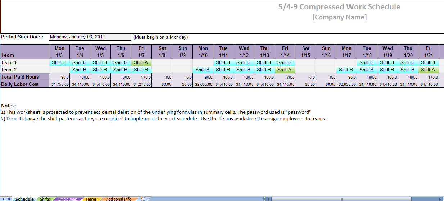Click the last-sheet navigation arrow

click(x=9, y=199)
